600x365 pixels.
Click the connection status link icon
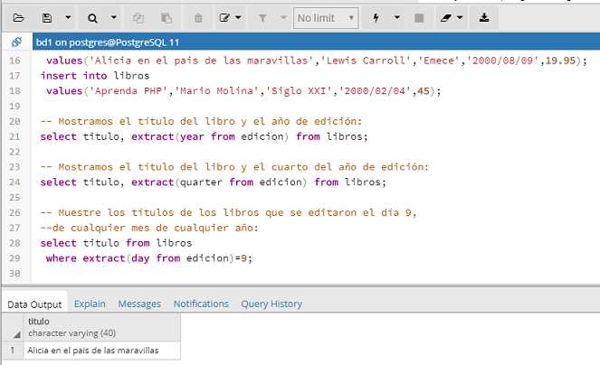click(16, 42)
